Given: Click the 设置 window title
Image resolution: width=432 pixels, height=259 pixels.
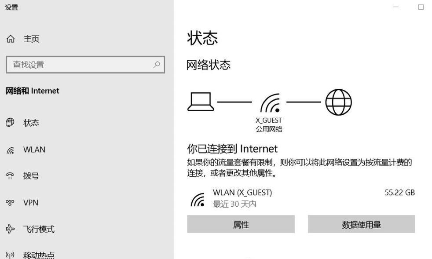Looking at the screenshot, I should pos(11,7).
